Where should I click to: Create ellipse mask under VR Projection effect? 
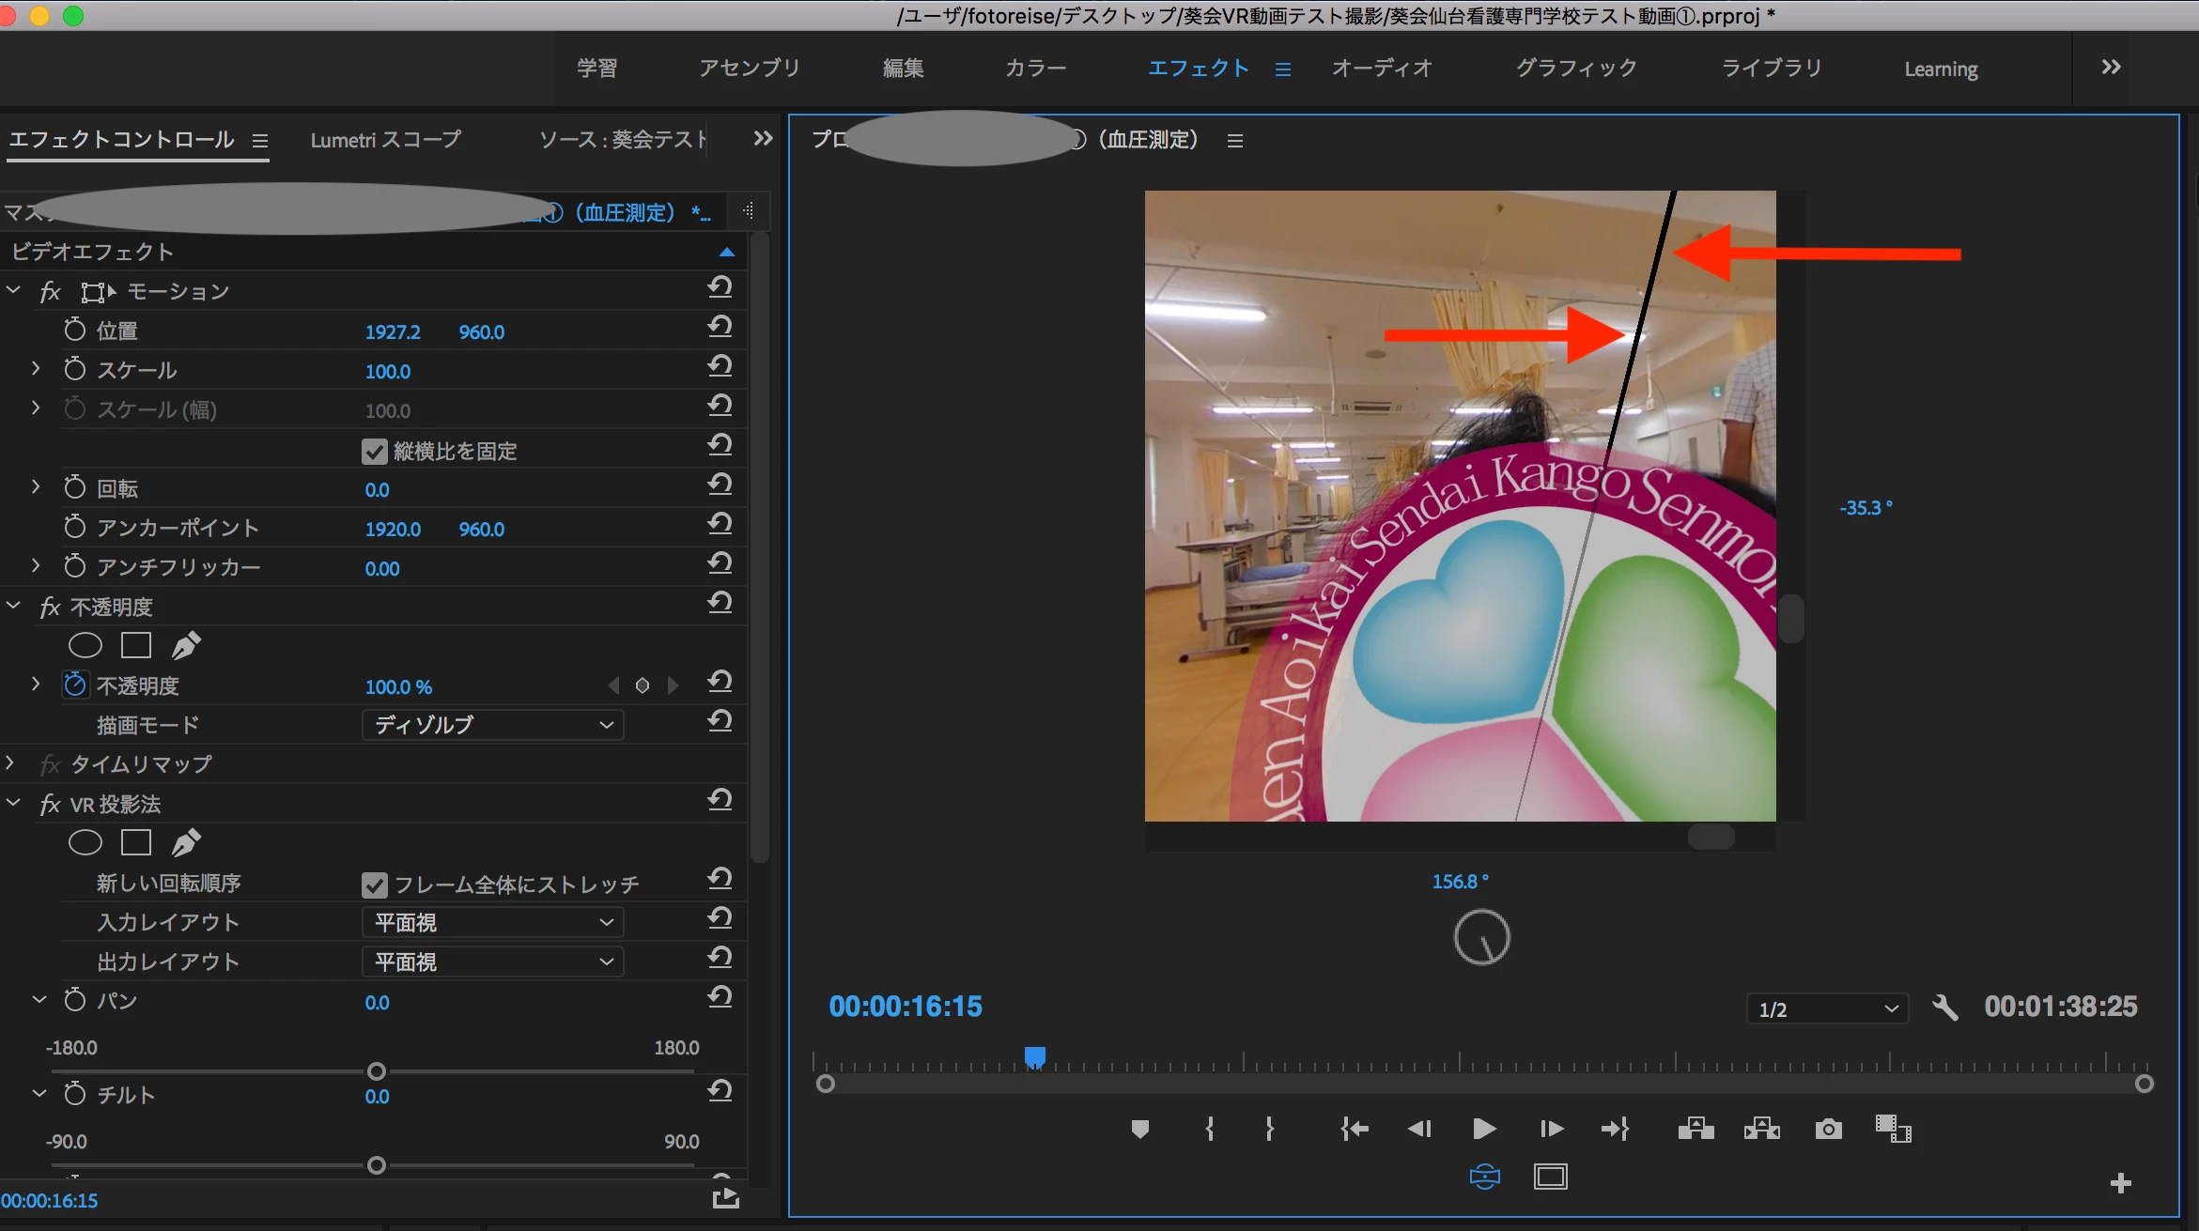[85, 842]
